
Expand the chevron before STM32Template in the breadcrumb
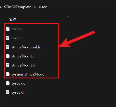[x=1, y=7]
